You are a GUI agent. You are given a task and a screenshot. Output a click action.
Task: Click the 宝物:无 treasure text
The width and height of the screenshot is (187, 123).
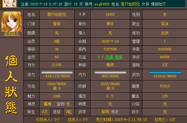(x=63, y=104)
